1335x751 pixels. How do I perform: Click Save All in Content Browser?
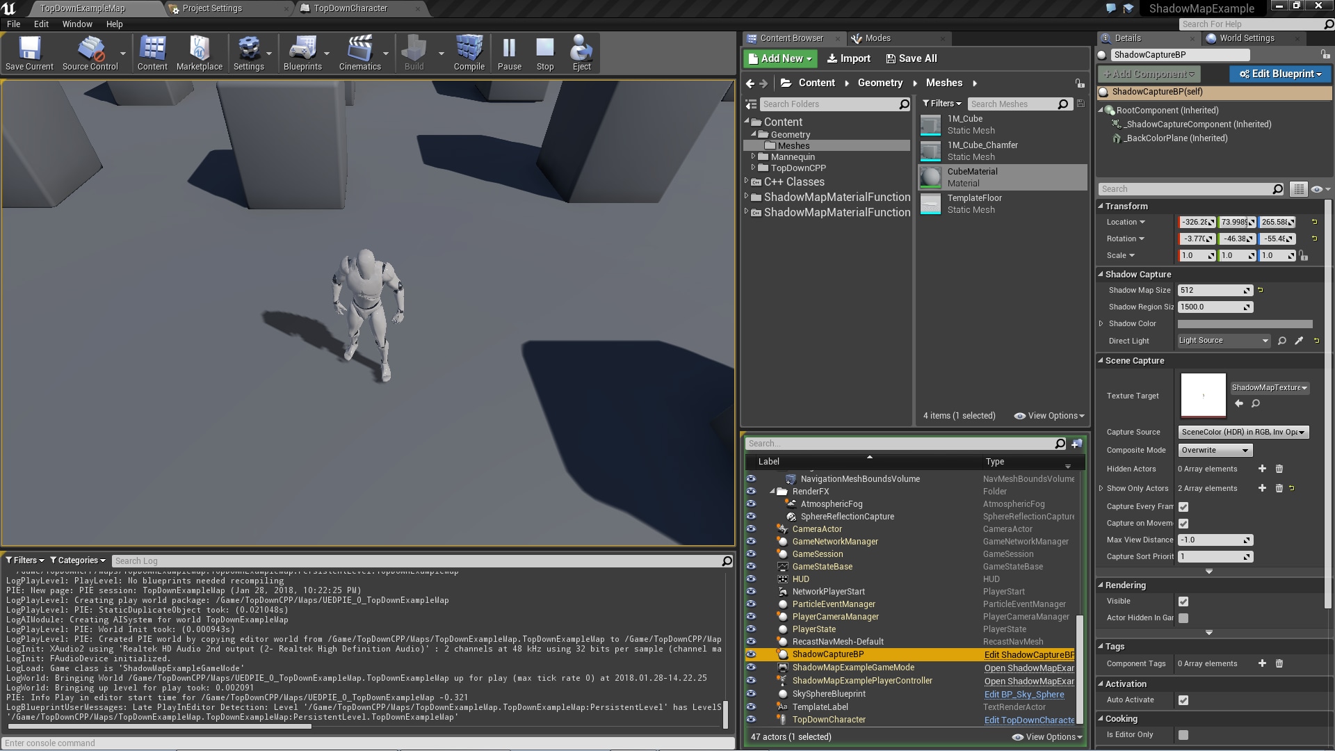pyautogui.click(x=911, y=58)
